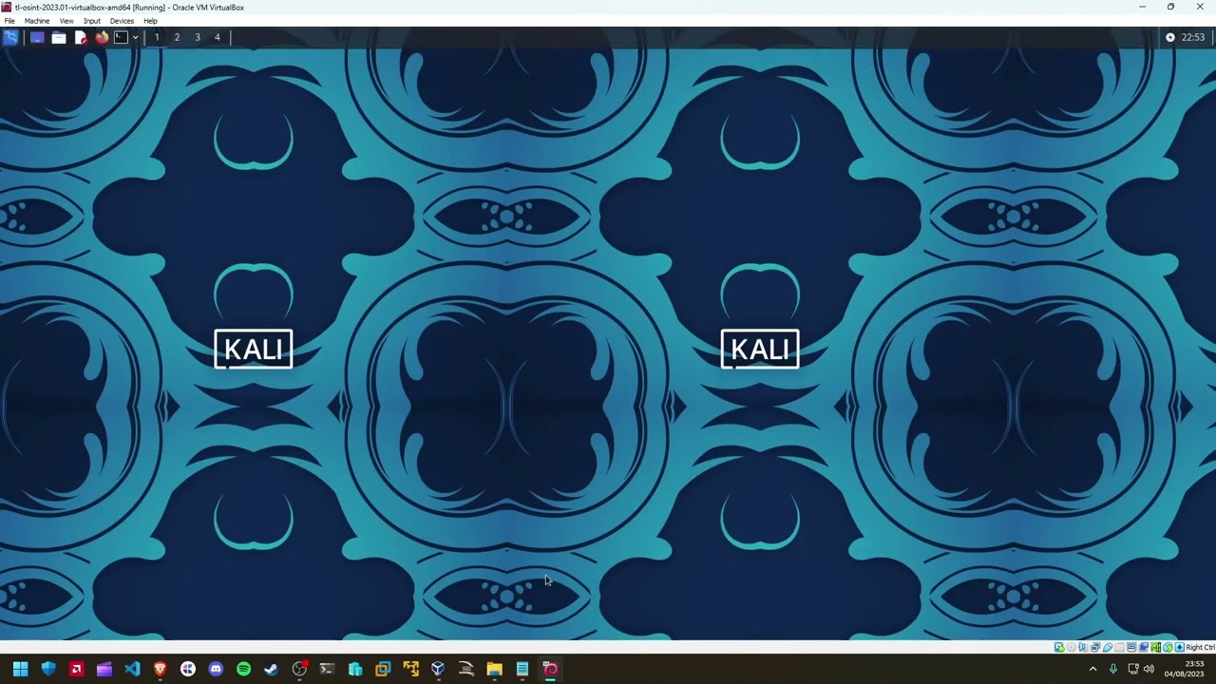Screen dimensions: 1216x684
Task: Launch Firefox from the Kali panel
Action: (x=102, y=37)
